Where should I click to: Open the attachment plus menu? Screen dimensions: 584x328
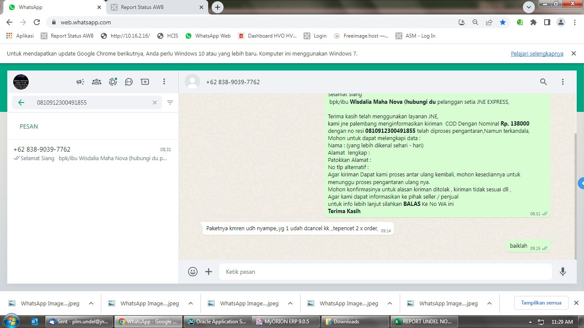(209, 272)
